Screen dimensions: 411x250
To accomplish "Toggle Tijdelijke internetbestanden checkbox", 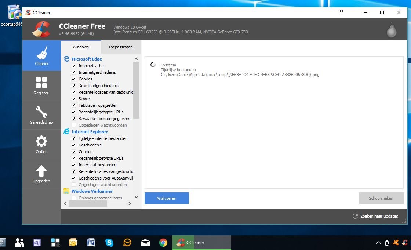I will click(x=74, y=138).
